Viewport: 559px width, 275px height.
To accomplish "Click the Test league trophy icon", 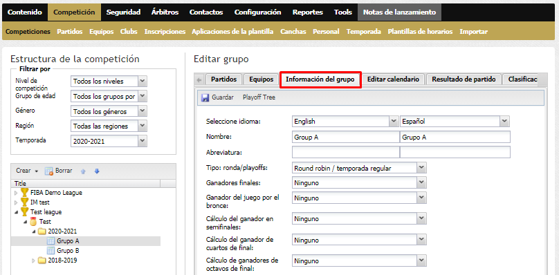I will (x=25, y=212).
